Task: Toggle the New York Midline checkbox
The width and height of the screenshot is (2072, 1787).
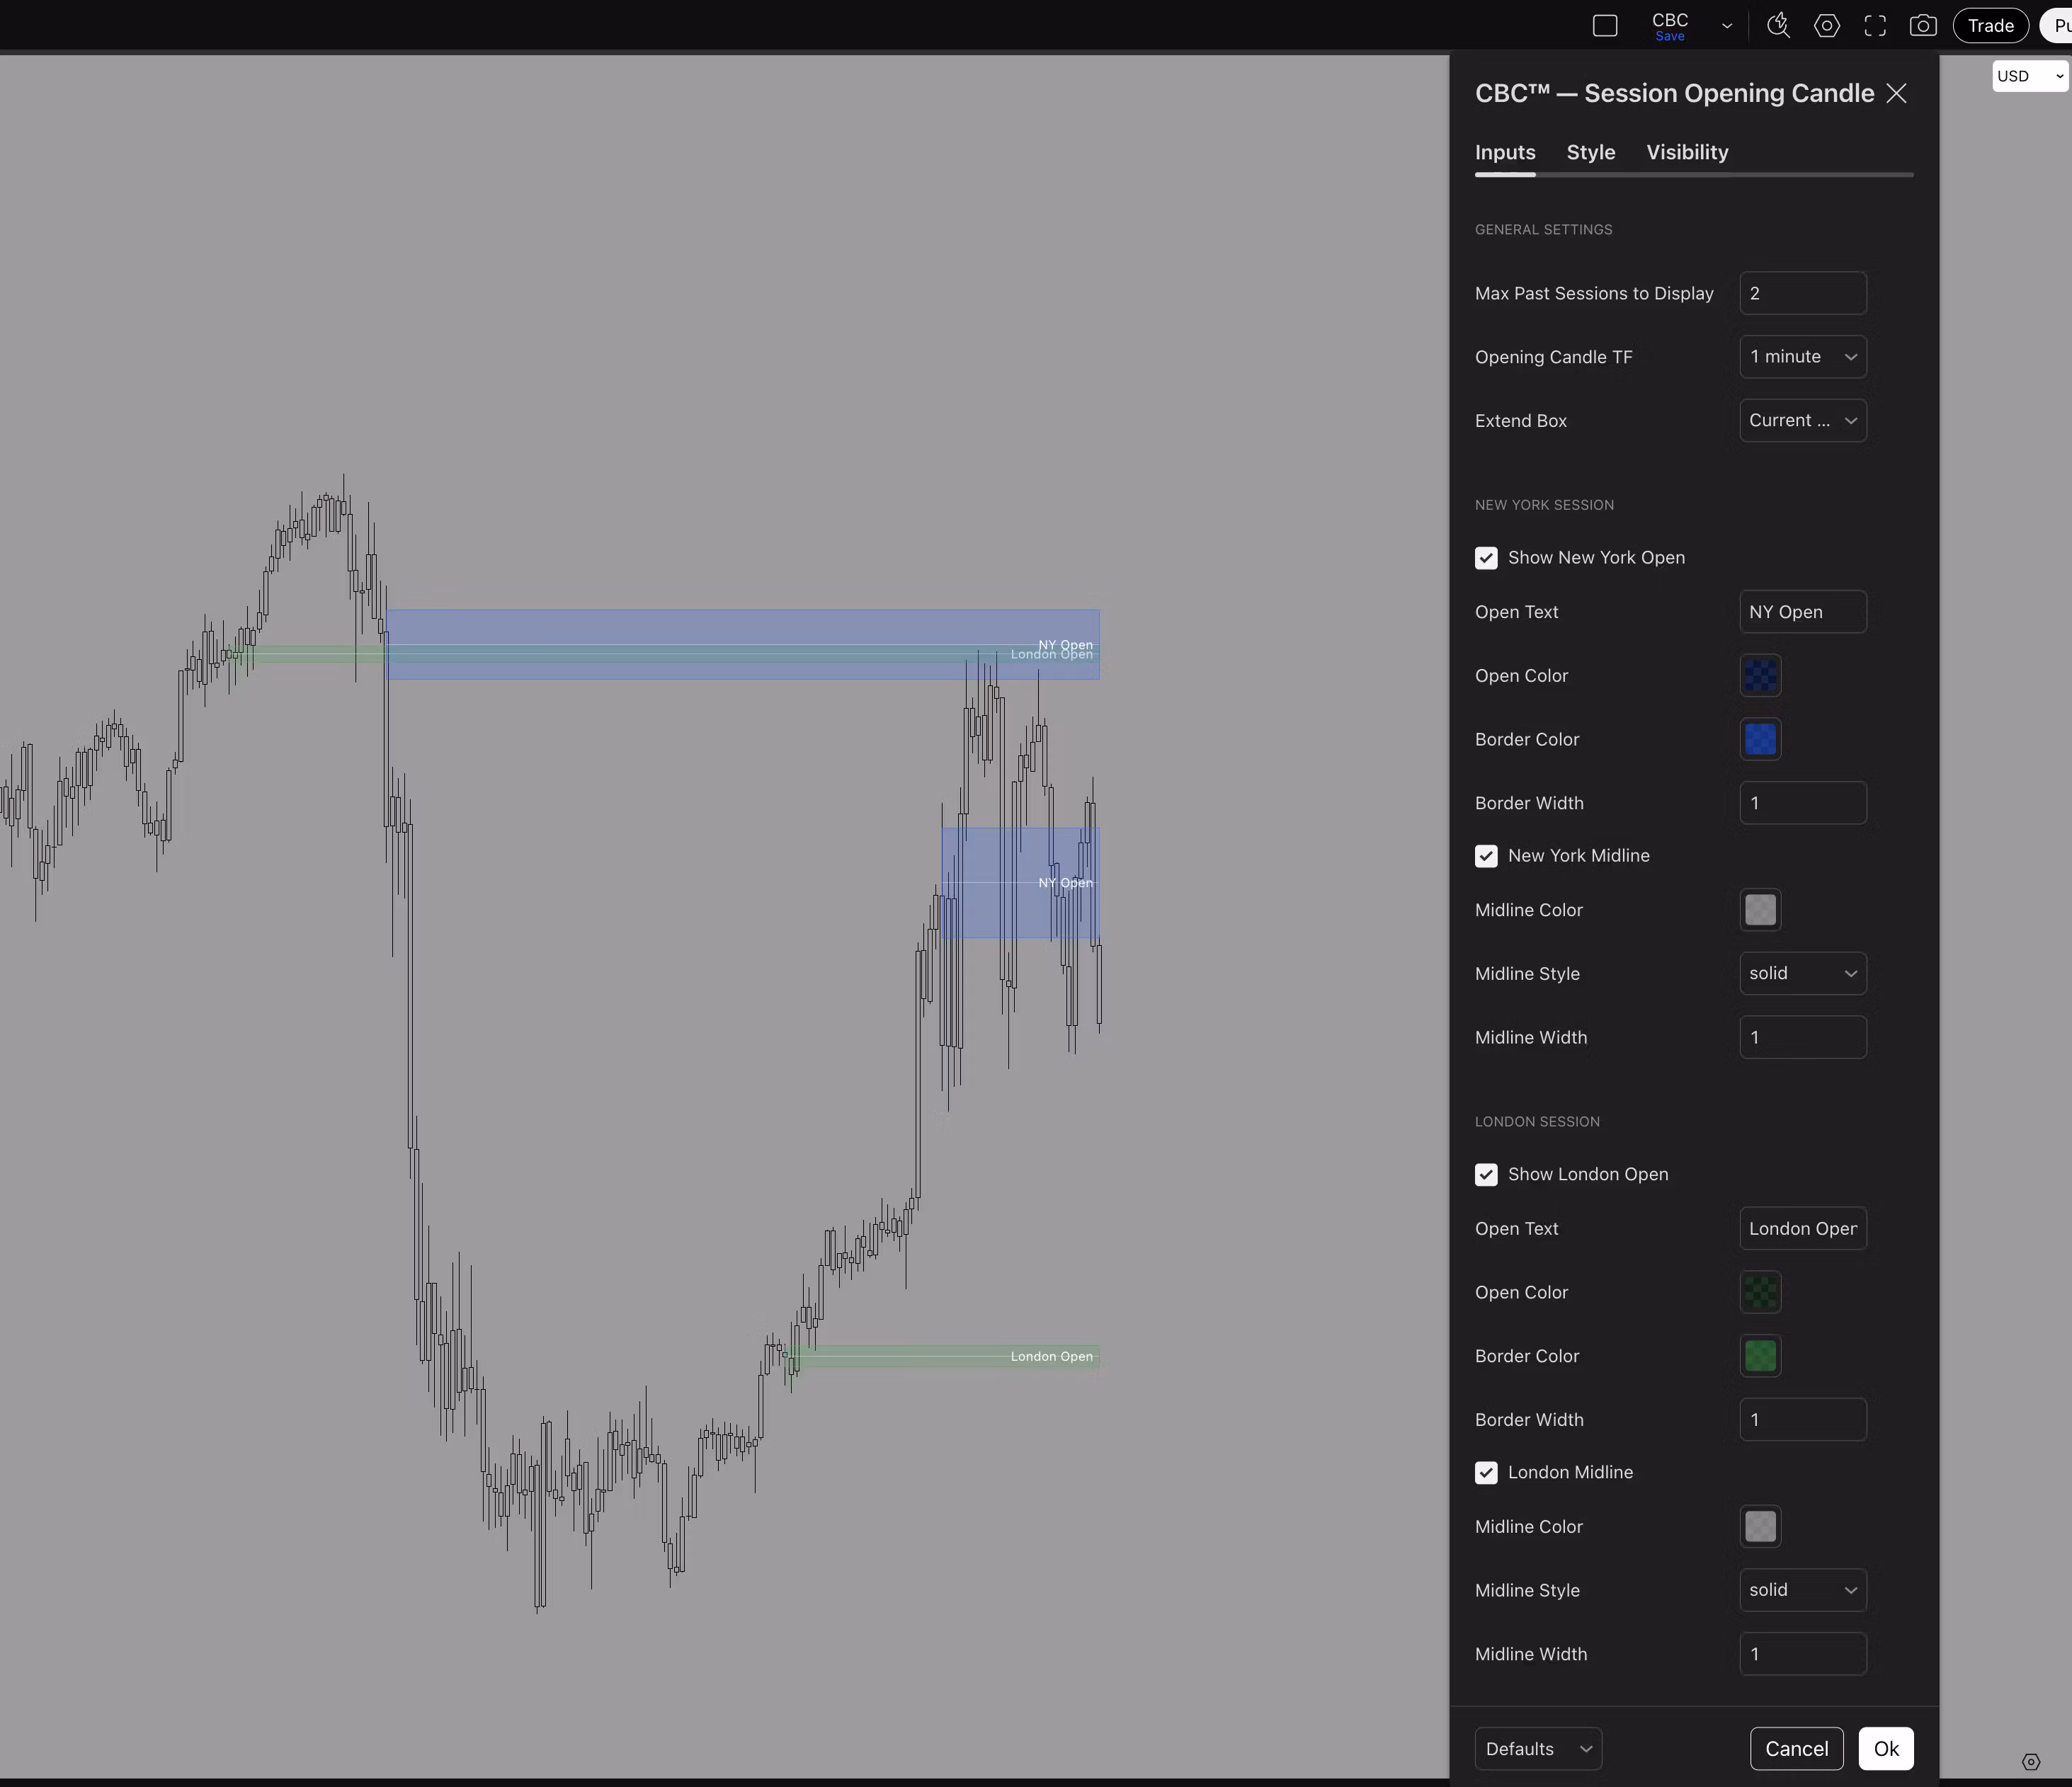Action: point(1486,856)
